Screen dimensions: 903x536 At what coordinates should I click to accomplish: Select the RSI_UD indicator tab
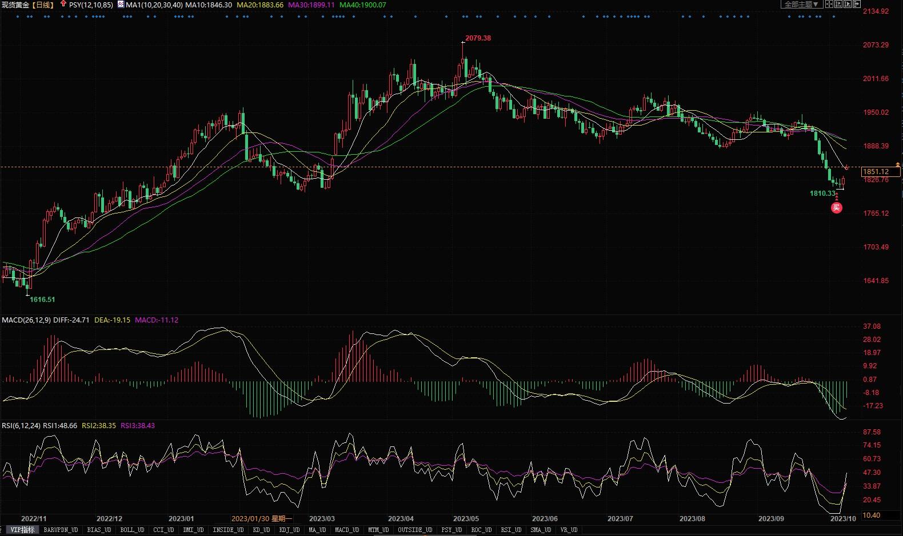click(511, 530)
